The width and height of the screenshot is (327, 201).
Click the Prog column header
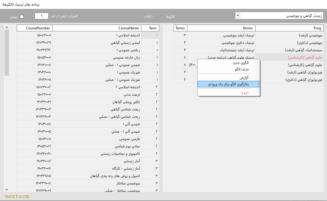289,28
